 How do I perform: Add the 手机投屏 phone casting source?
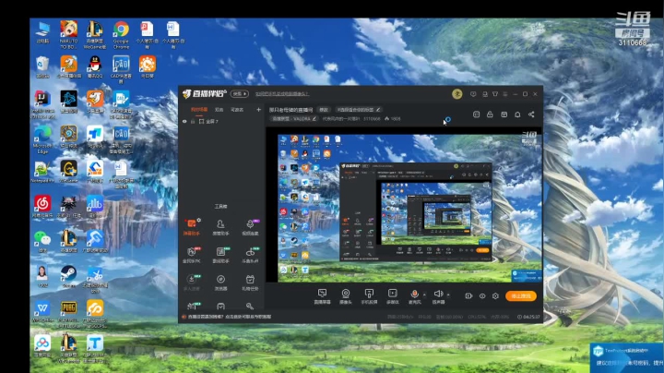(369, 296)
